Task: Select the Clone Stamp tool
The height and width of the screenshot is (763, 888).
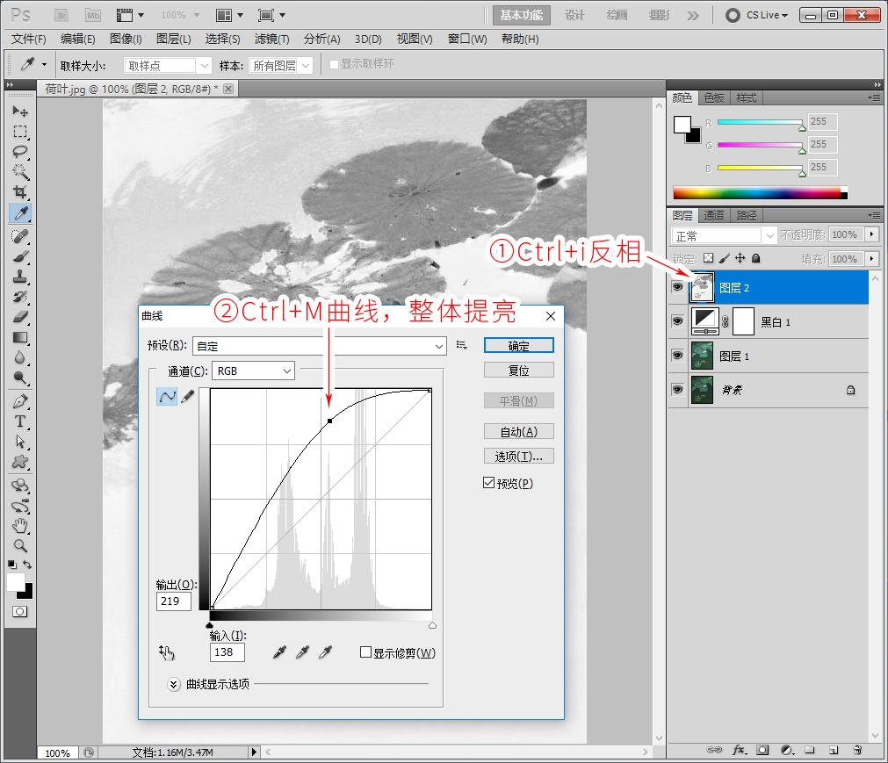Action: [x=20, y=277]
